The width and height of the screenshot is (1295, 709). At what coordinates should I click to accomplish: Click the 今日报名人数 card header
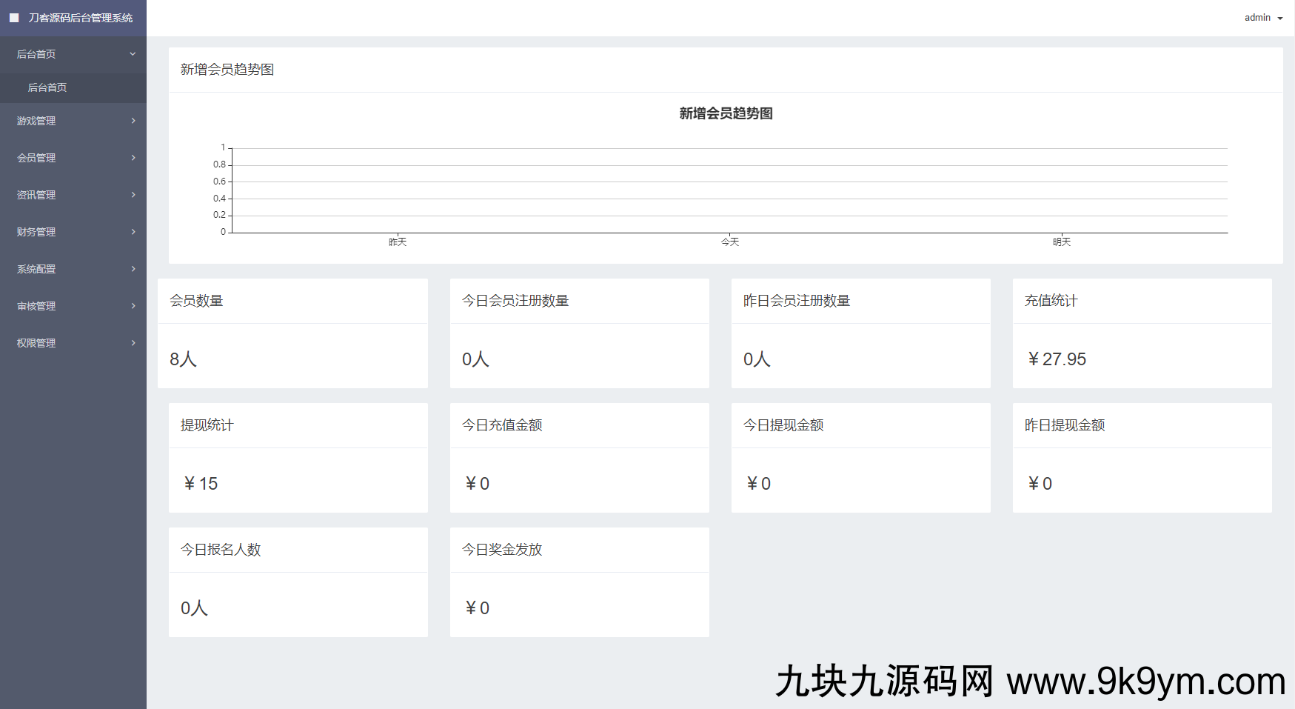tap(221, 550)
